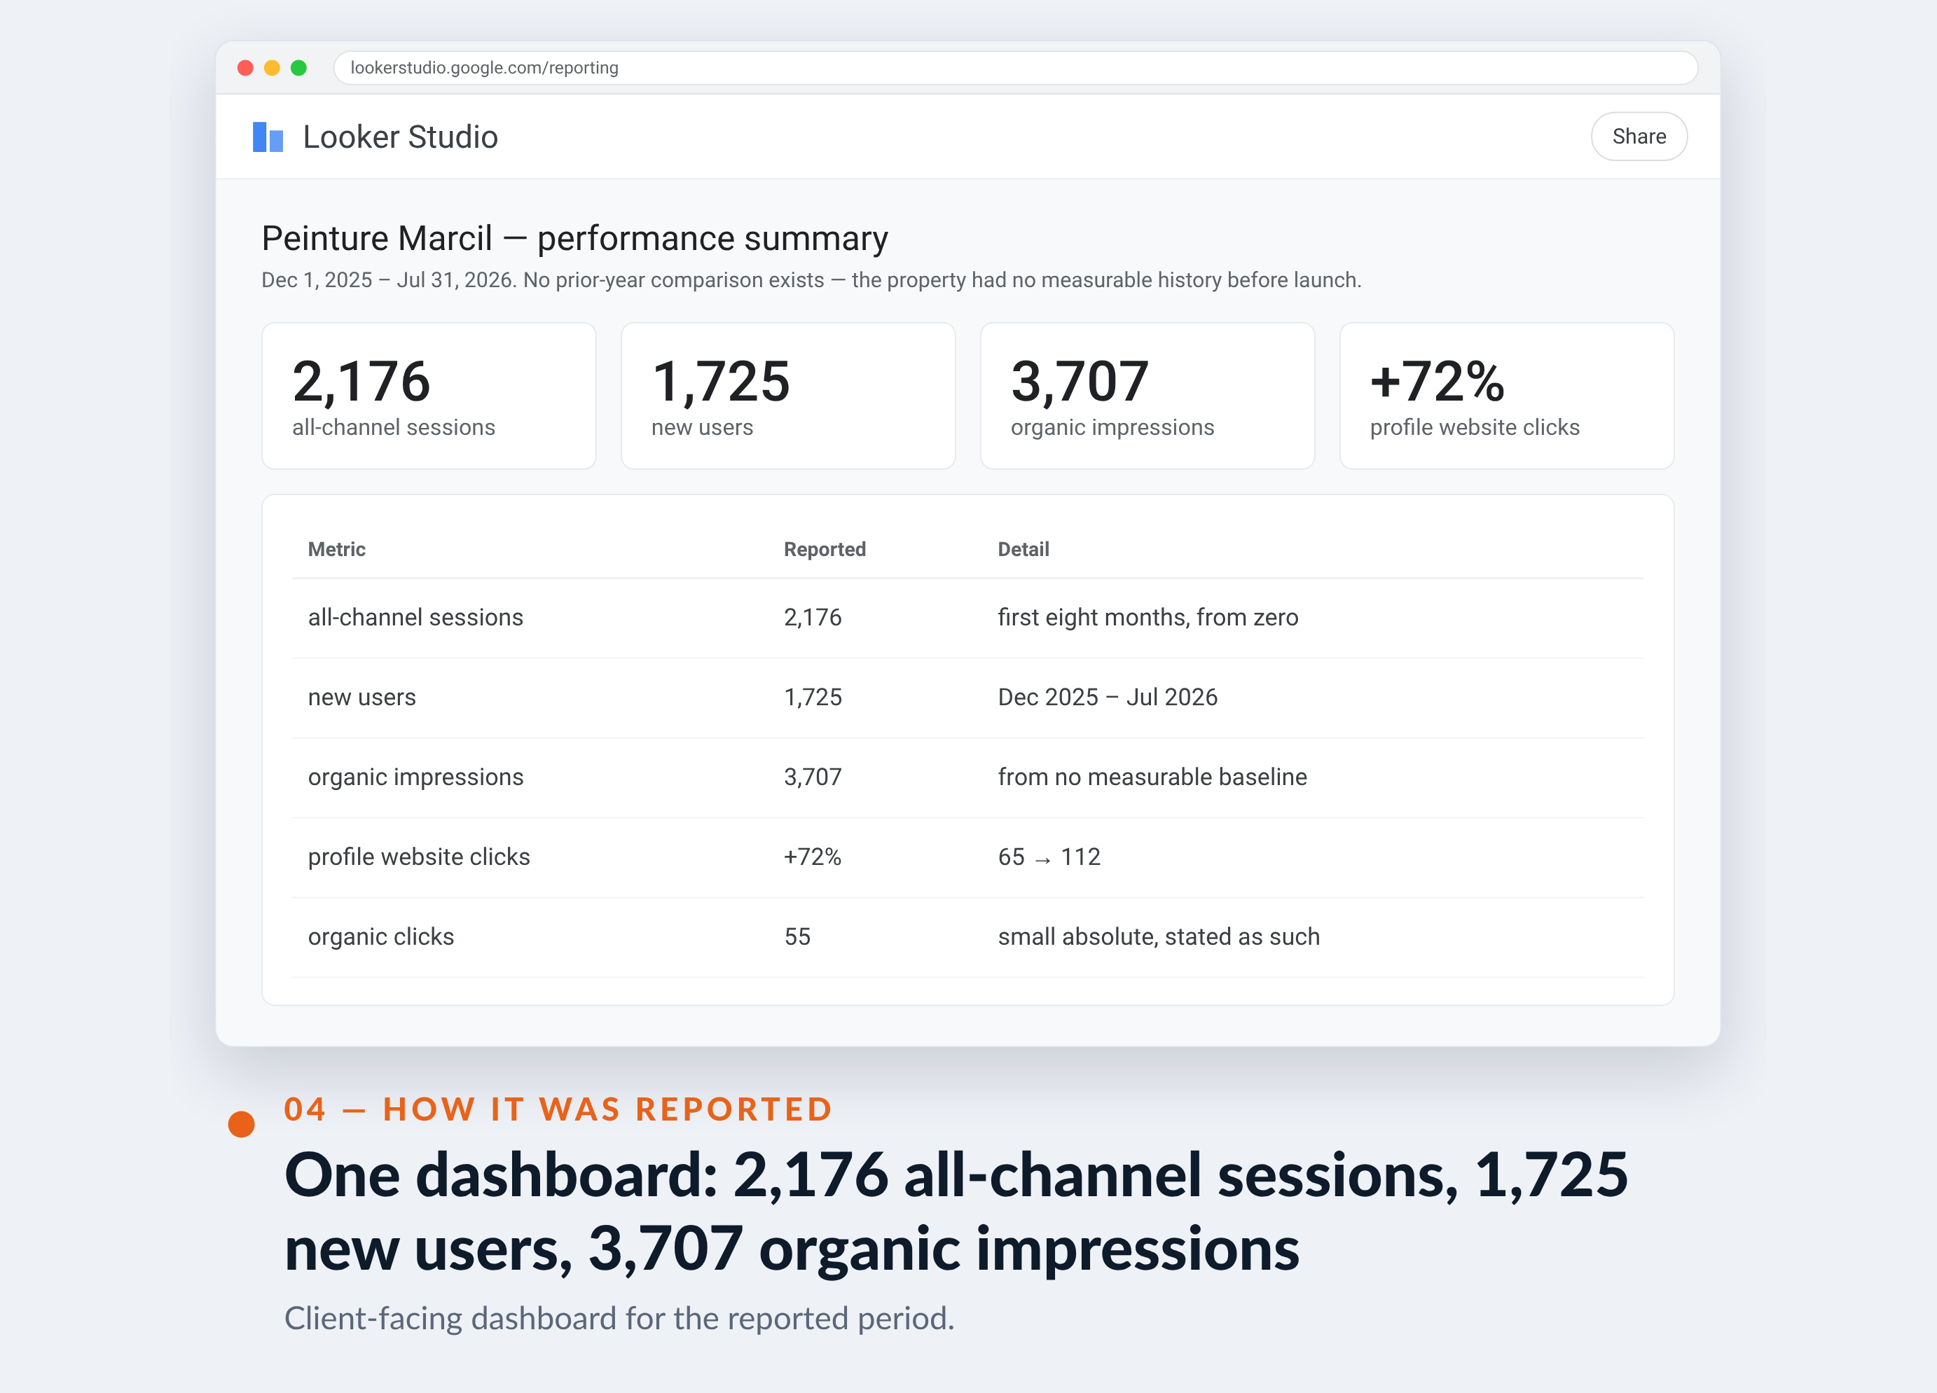Click the '65 → 112' detail cell
This screenshot has width=1937, height=1393.
tap(1049, 857)
